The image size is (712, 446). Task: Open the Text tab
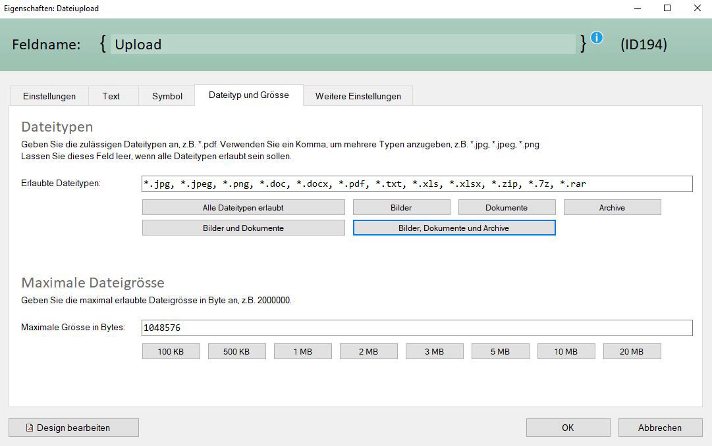coord(112,96)
